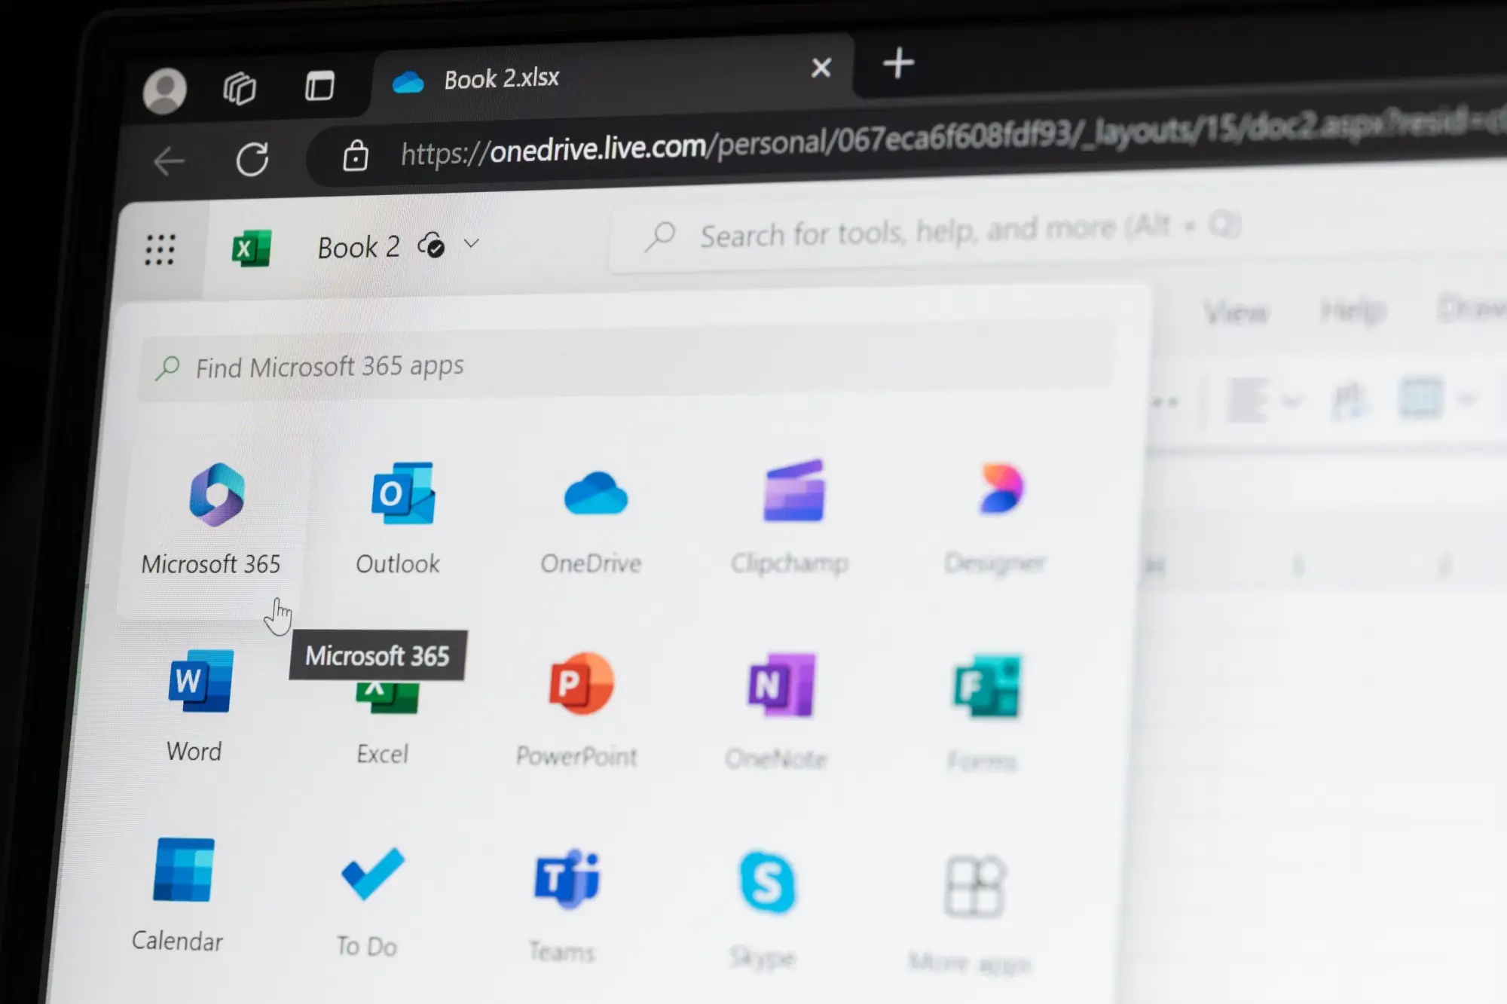The height and width of the screenshot is (1004, 1507).
Task: Open the Draw ribbon tab
Action: pos(1471,309)
